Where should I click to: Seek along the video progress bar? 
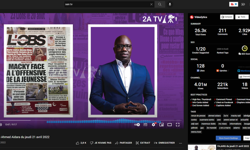point(91,120)
